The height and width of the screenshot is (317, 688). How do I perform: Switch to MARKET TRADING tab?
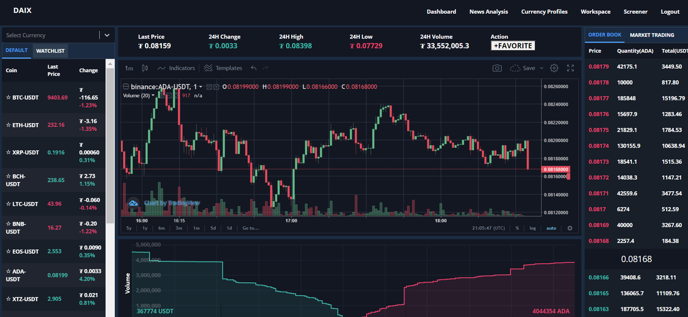tap(652, 35)
